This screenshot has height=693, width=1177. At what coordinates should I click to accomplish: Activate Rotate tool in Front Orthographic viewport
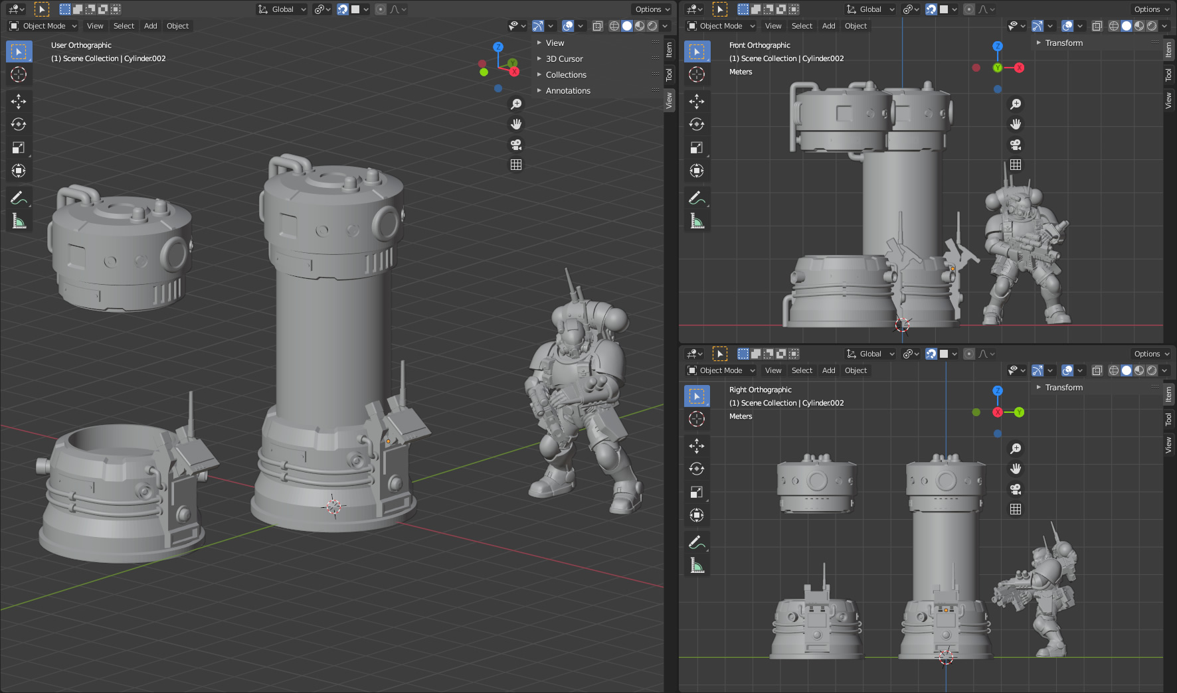click(x=697, y=124)
